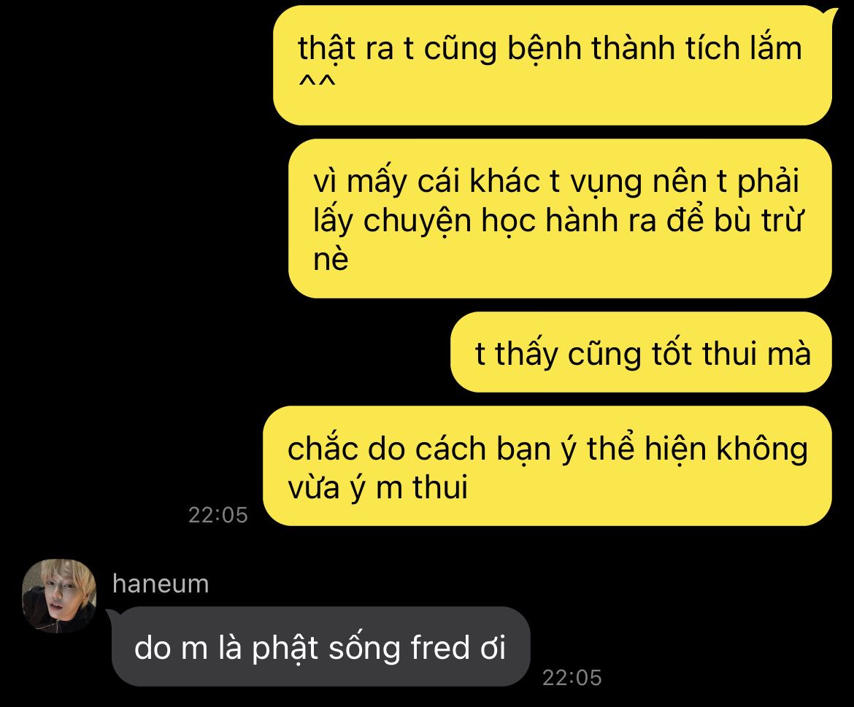The height and width of the screenshot is (707, 854).
Task: Click the word "nè" ending second message
Action: (x=331, y=259)
